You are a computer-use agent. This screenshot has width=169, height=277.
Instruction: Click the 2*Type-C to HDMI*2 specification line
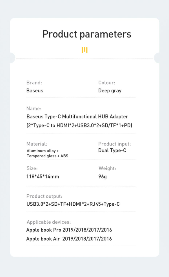pyautogui.click(x=79, y=126)
